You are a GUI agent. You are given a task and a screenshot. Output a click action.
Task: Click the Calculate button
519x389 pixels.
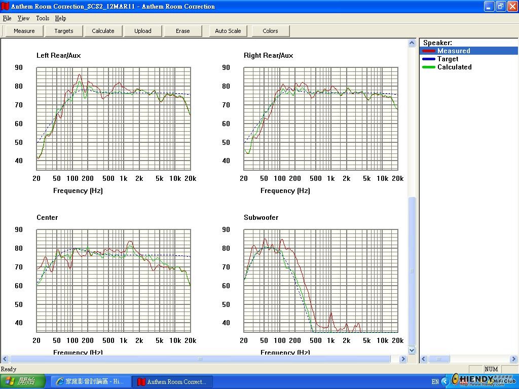tap(103, 31)
